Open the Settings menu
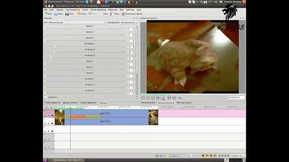This screenshot has height=162, width=289. point(130,10)
